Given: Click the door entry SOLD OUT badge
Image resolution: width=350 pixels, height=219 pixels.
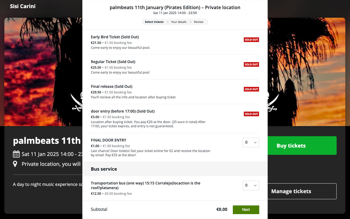Looking at the screenshot, I should [251, 114].
